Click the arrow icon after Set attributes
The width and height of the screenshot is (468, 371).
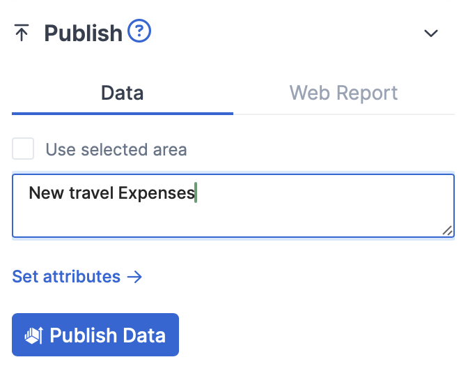click(134, 277)
